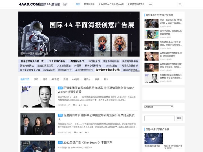The width and height of the screenshot is (203, 152).
Task: Open 坦克×徕卡学院联名广告 video item
Action: click(173, 147)
